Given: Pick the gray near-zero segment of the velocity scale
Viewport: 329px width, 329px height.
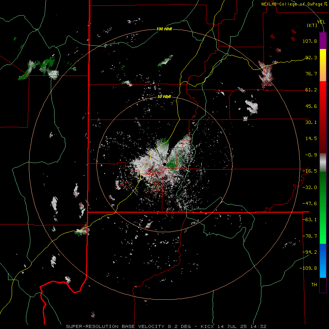Looking at the screenshot, I should [323, 162].
